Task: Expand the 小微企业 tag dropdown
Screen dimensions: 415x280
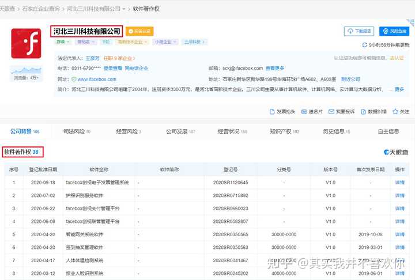Action: pos(165,42)
